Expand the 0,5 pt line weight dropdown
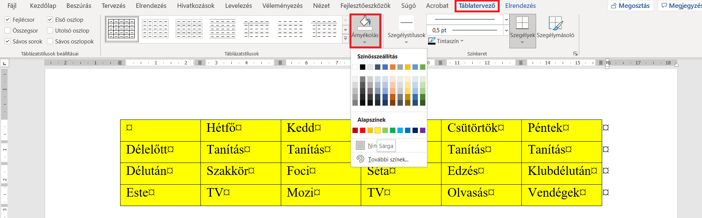702x218 pixels. pos(506,30)
